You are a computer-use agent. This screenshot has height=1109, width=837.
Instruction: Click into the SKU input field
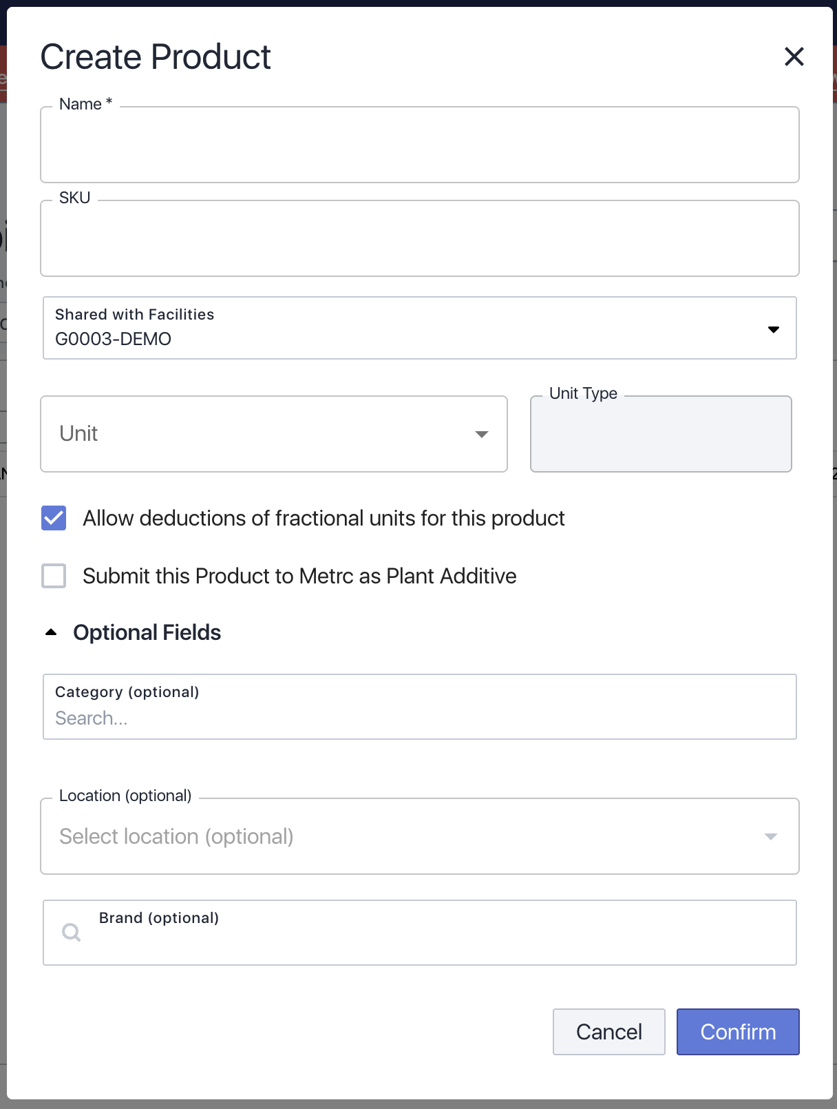point(419,240)
